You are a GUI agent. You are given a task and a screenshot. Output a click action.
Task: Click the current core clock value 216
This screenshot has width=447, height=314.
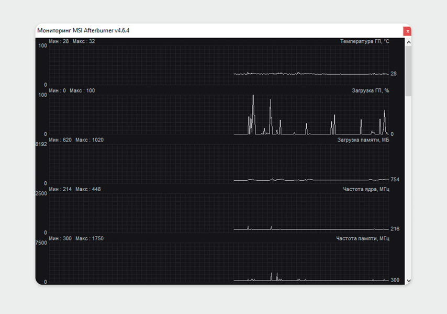395,229
